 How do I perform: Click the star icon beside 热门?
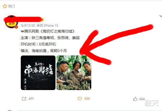pyautogui.click(x=5, y=6)
